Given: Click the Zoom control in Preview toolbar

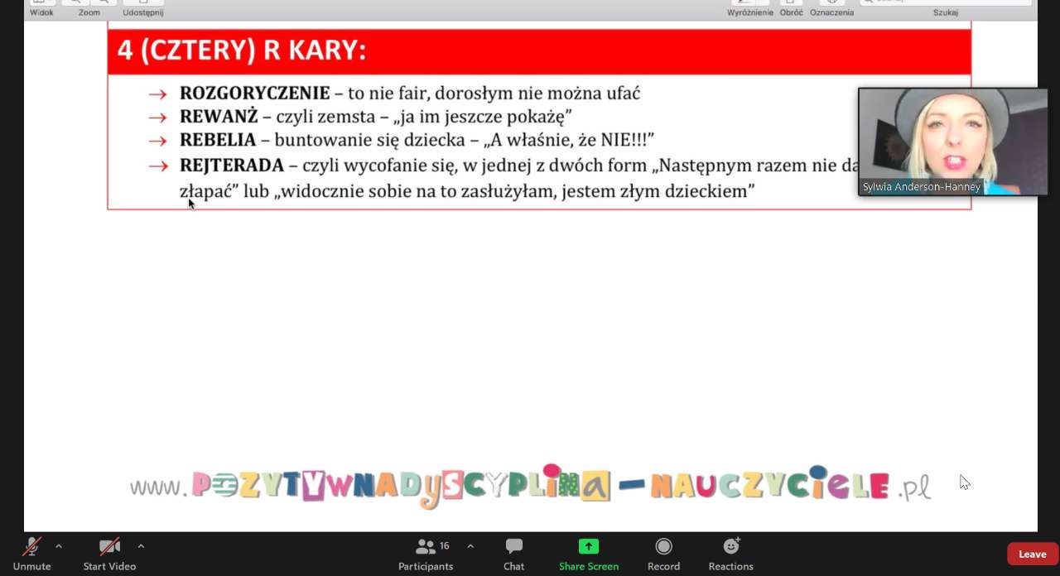Looking at the screenshot, I should click(89, 3).
